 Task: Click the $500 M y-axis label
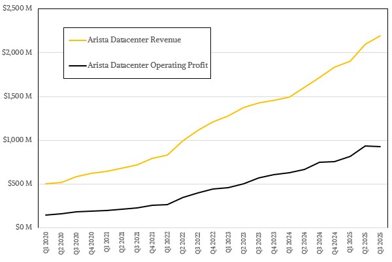pos(25,184)
